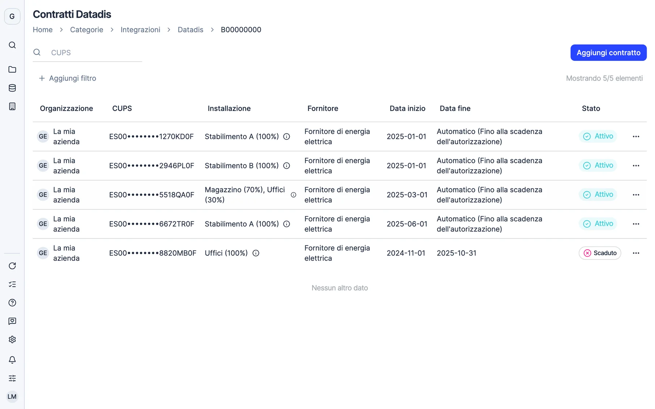This screenshot has height=409, width=655.
Task: Navigate to Datadis breadcrumb
Action: point(190,30)
